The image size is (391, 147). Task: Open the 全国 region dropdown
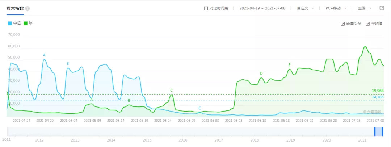click(363, 8)
